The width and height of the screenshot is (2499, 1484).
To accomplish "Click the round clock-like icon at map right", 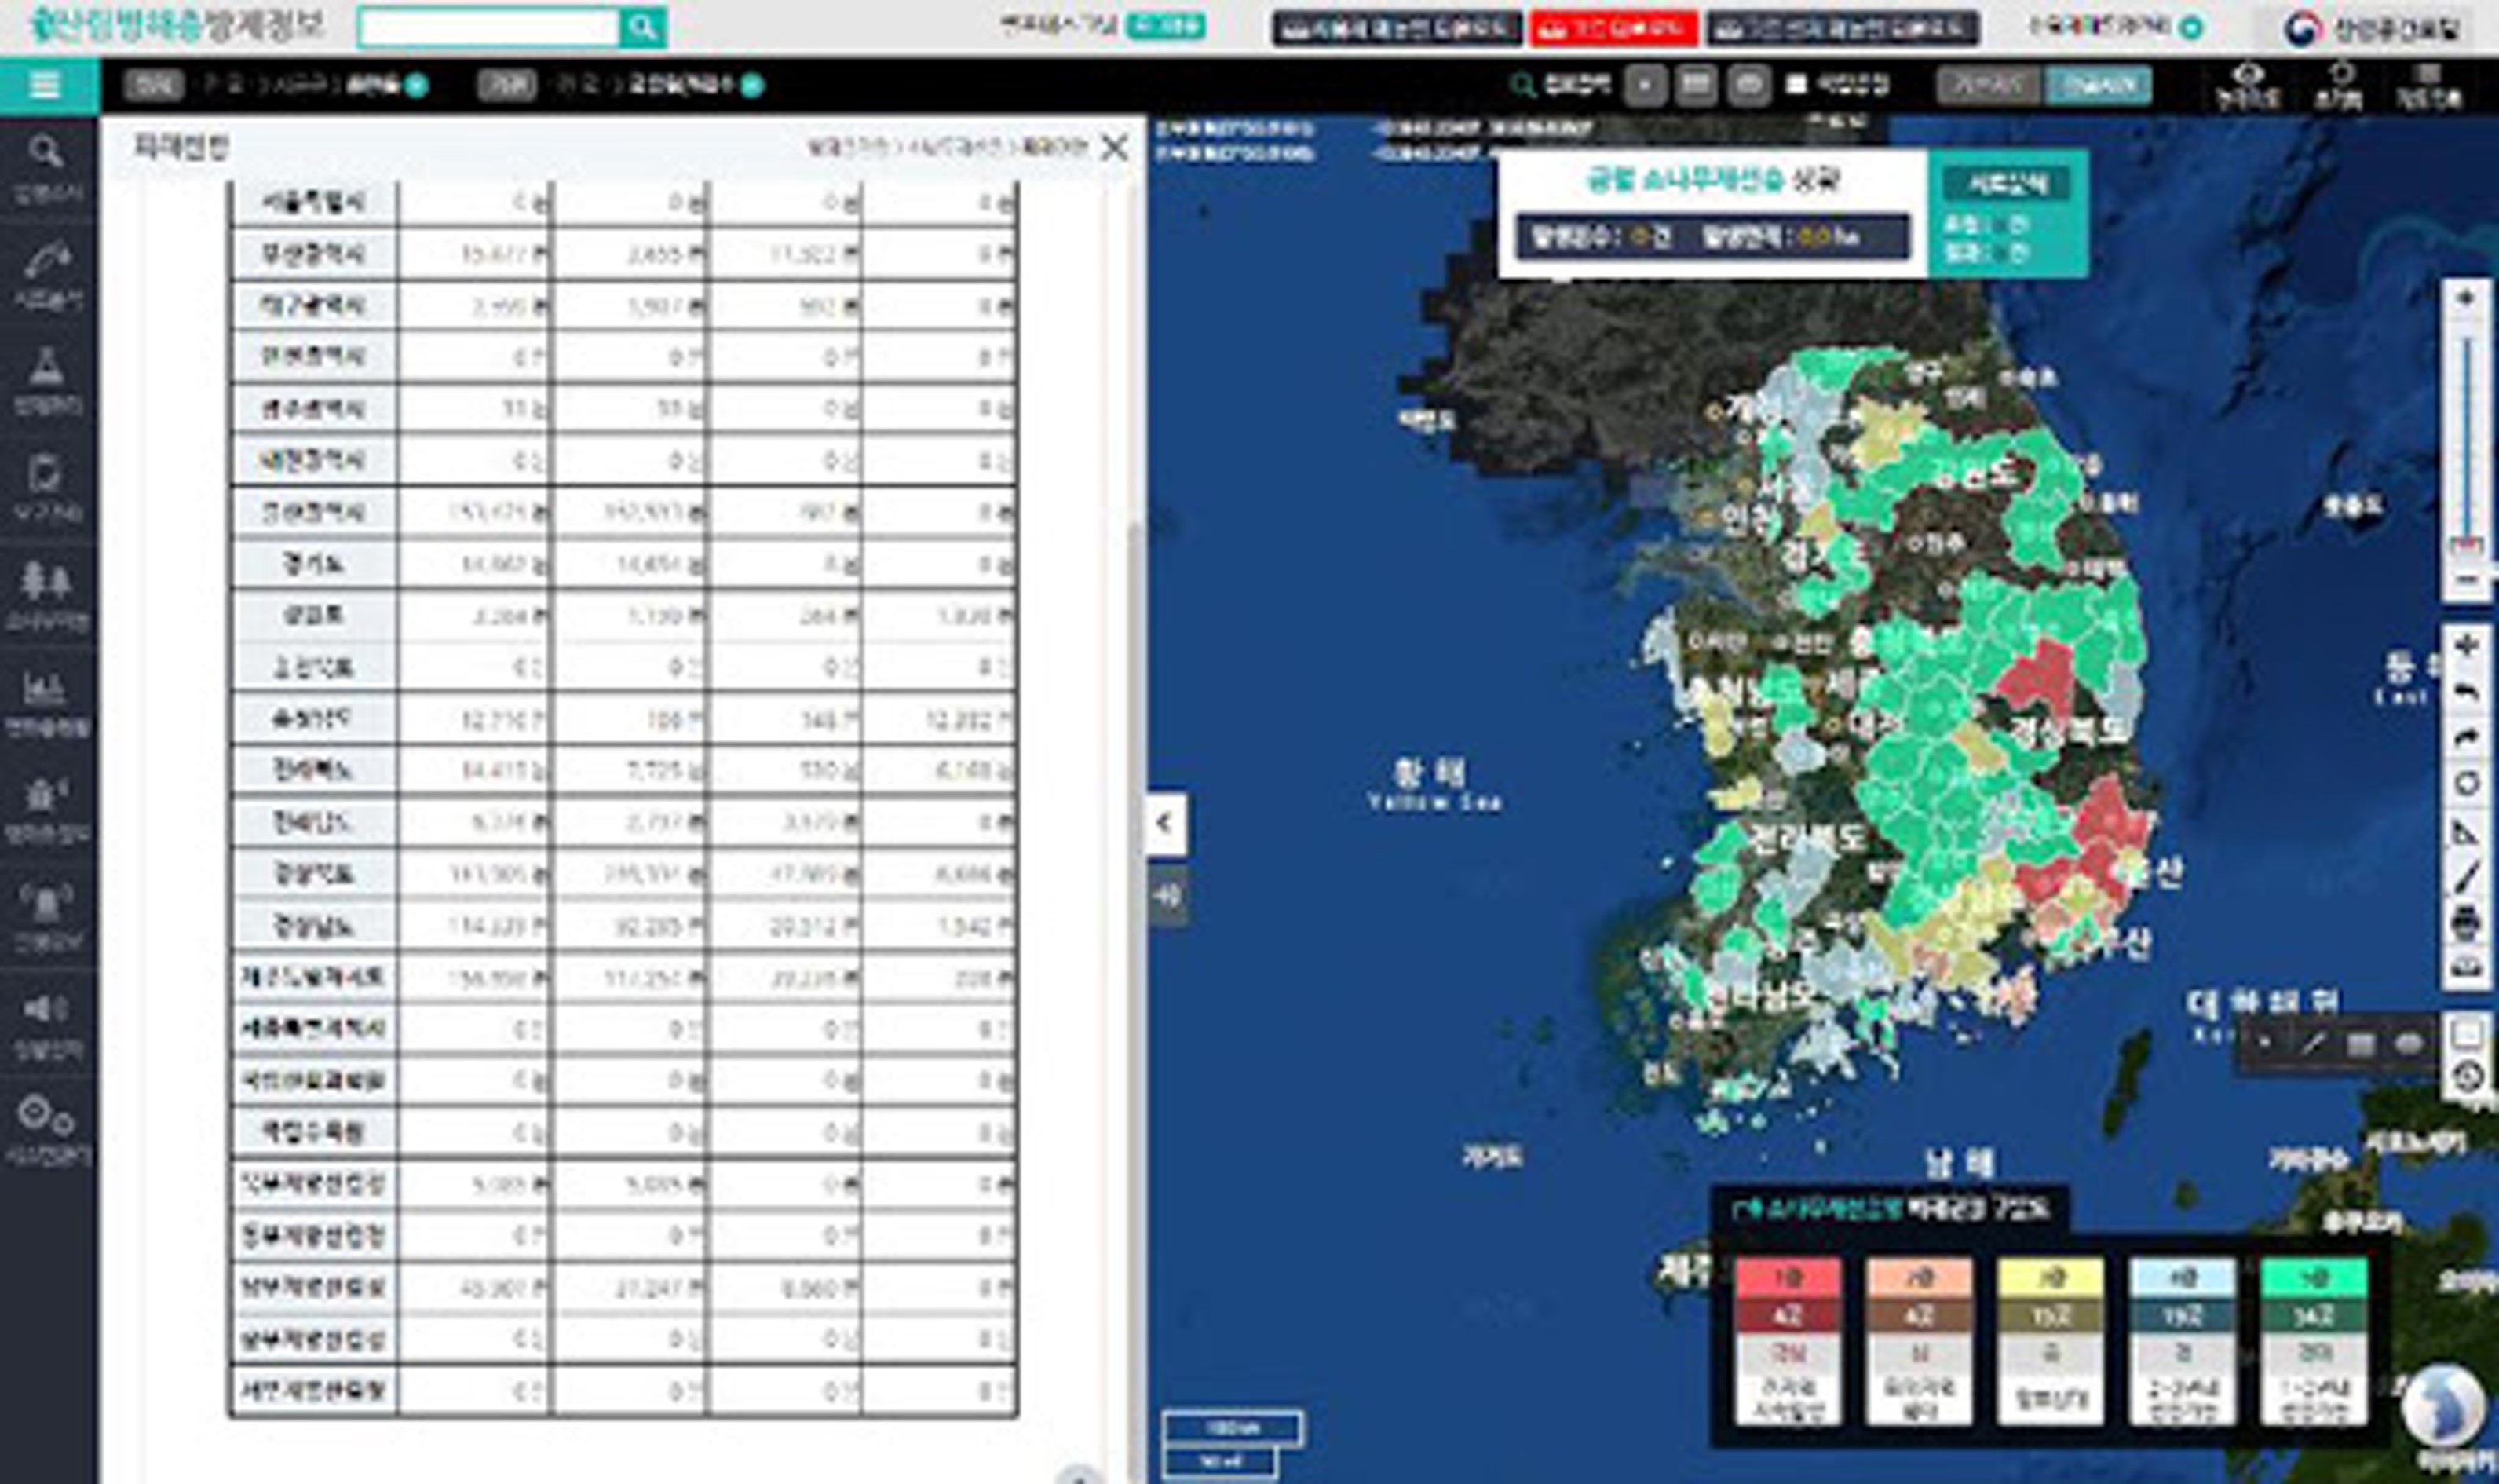I will pyautogui.click(x=2467, y=1077).
